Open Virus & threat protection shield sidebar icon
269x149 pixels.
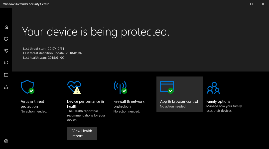point(6,39)
